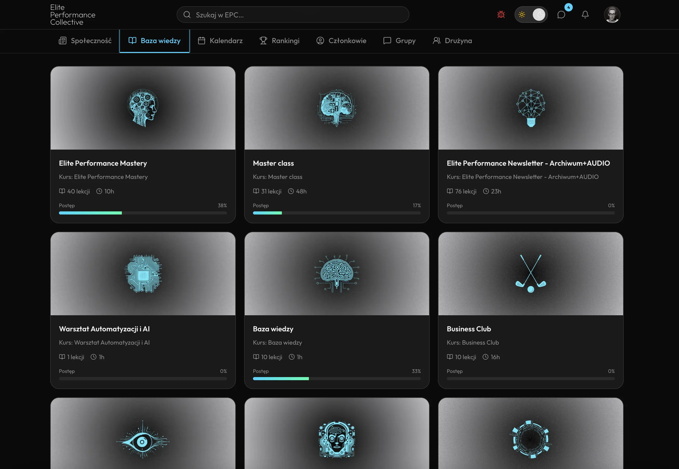
Task: Toggle the light/dark theme switch
Action: coord(531,14)
